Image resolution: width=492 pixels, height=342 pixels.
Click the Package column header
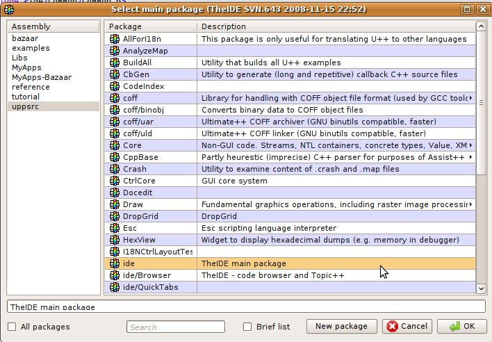coord(150,26)
